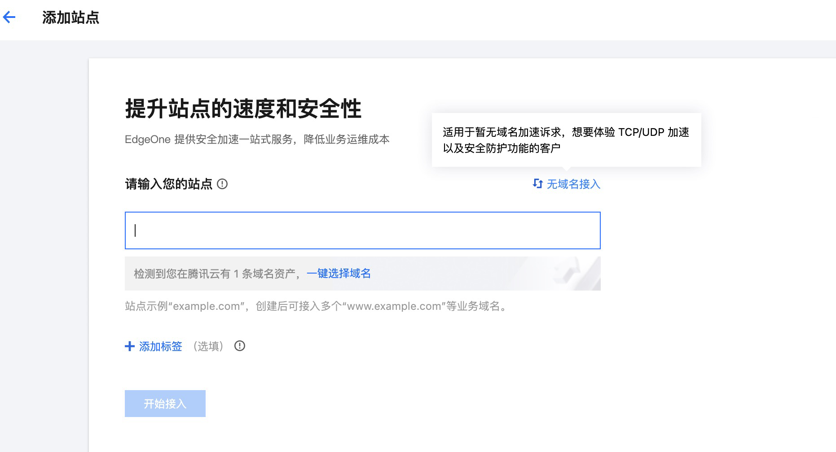Switch to 无域名接入 mode
Image resolution: width=836 pixels, height=452 pixels.
[573, 184]
